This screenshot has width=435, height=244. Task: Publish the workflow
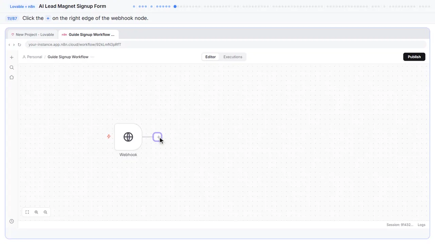[x=414, y=57]
